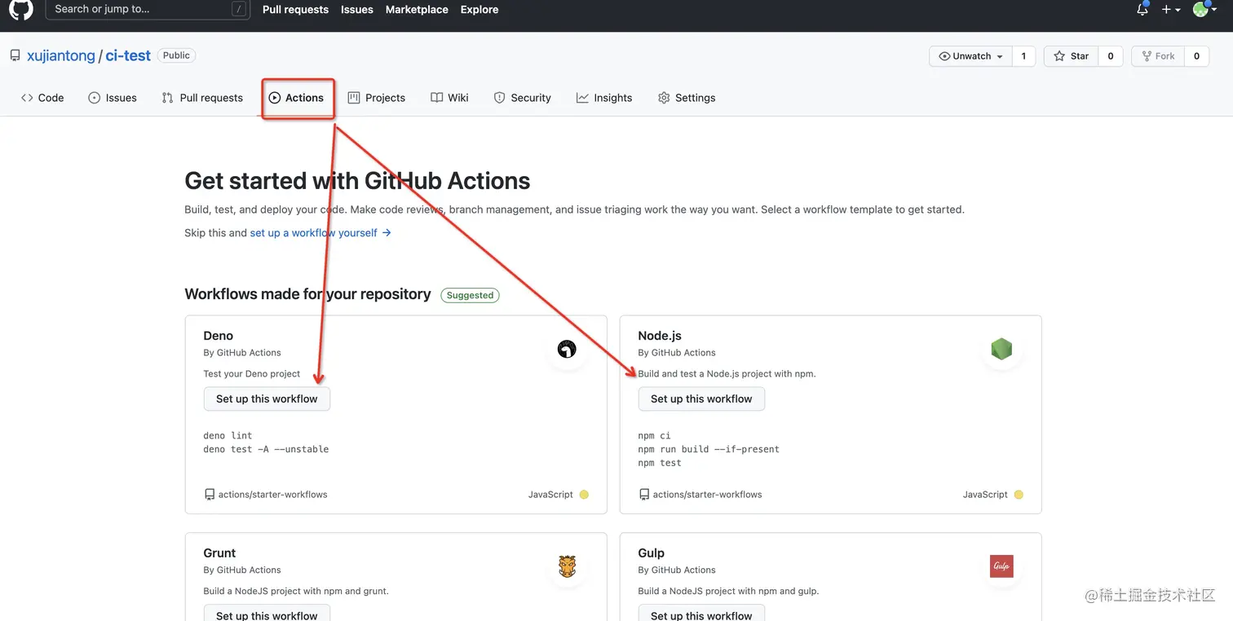This screenshot has height=621, width=1233.
Task: Click the Node.js green hexagon logo
Action: (x=1001, y=350)
